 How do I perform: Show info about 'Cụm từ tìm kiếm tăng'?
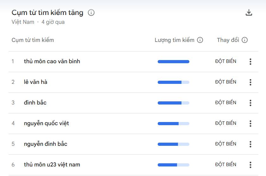(x=91, y=13)
